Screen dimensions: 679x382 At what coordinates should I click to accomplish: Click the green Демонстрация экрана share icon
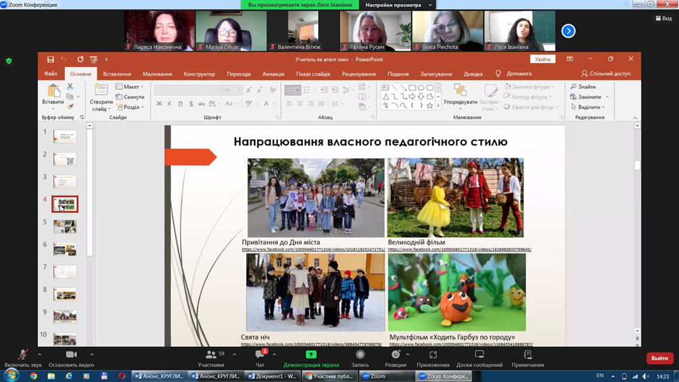(311, 354)
